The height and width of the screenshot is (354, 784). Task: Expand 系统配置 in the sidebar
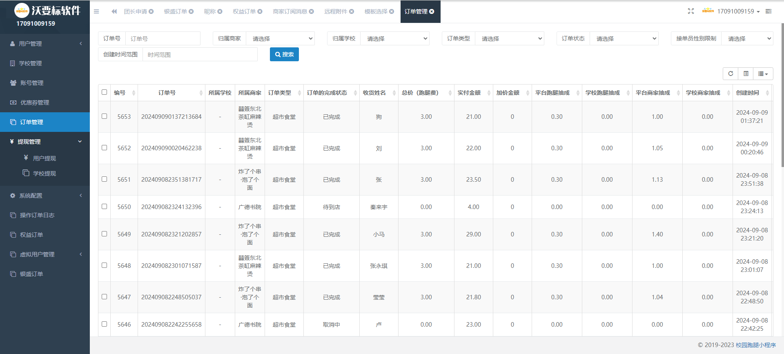(45, 196)
